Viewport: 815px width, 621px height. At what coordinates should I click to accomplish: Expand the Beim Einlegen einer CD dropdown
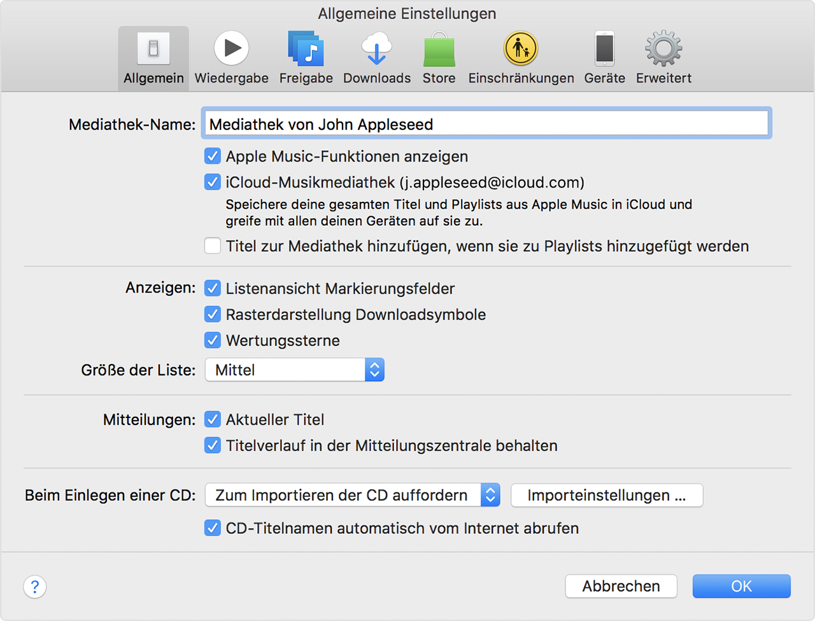(352, 496)
